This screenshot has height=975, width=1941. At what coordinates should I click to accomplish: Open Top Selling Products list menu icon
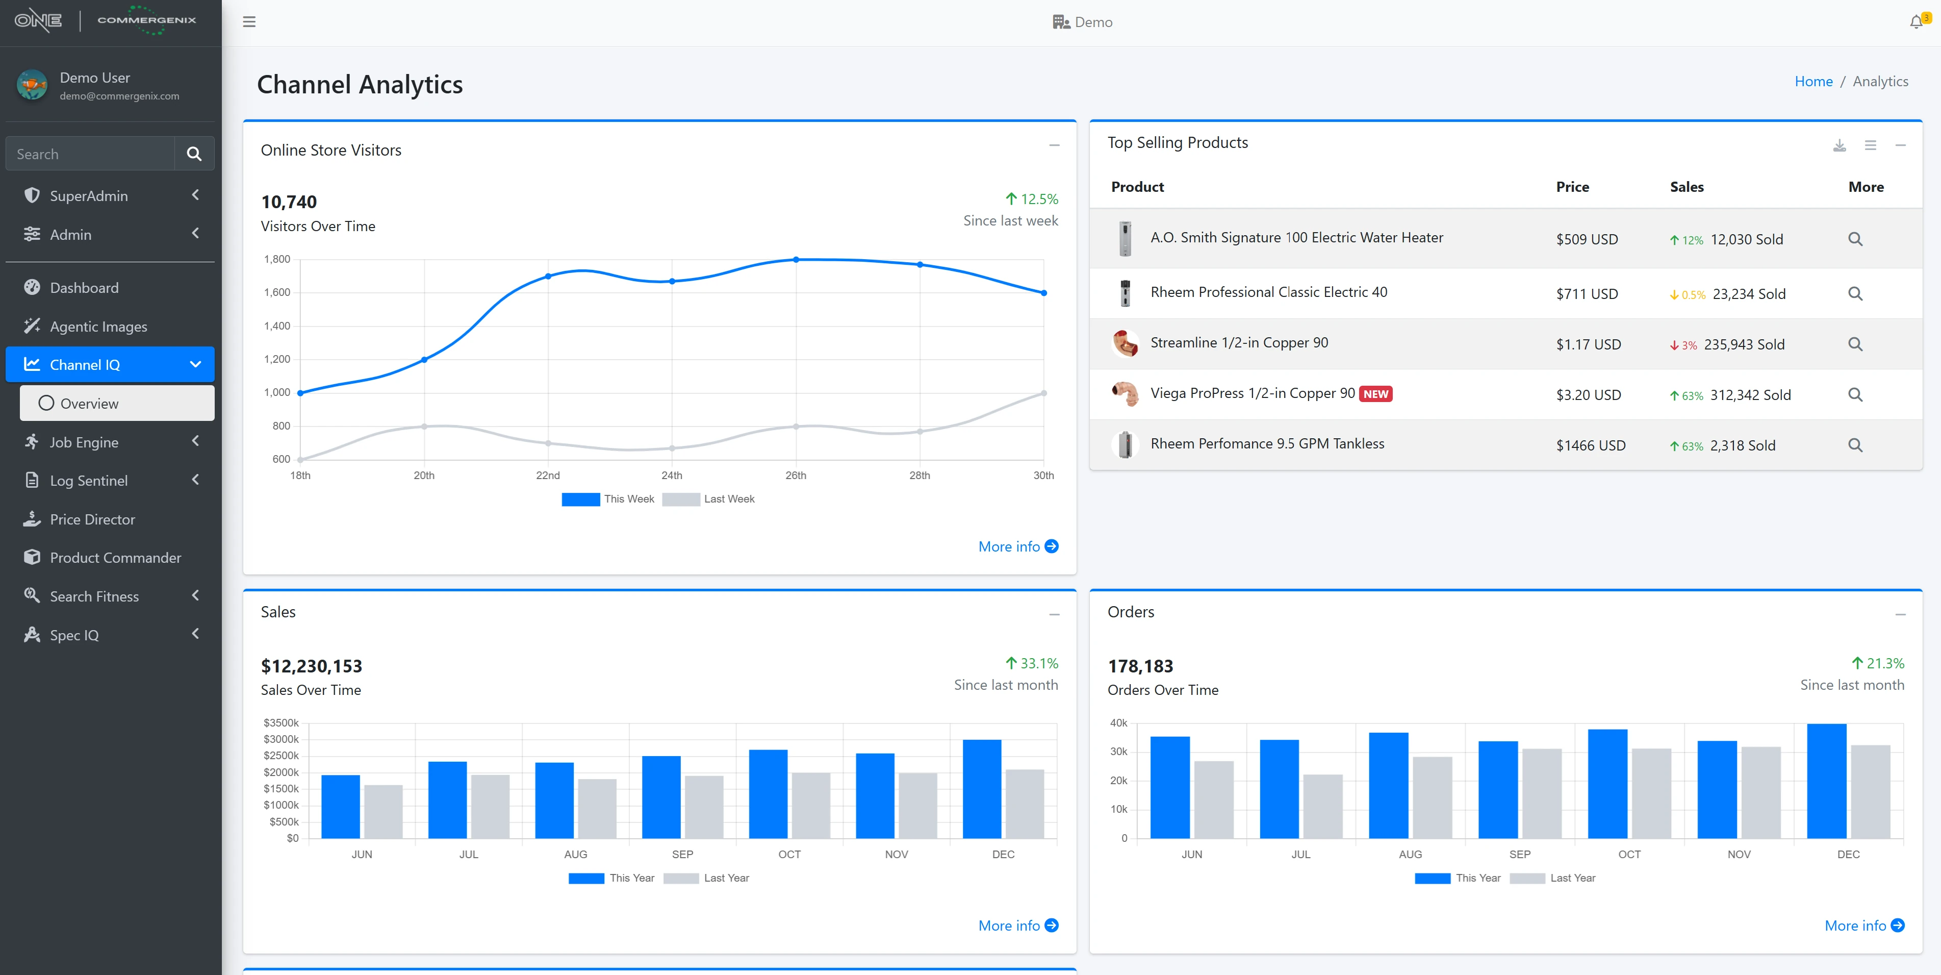point(1870,145)
